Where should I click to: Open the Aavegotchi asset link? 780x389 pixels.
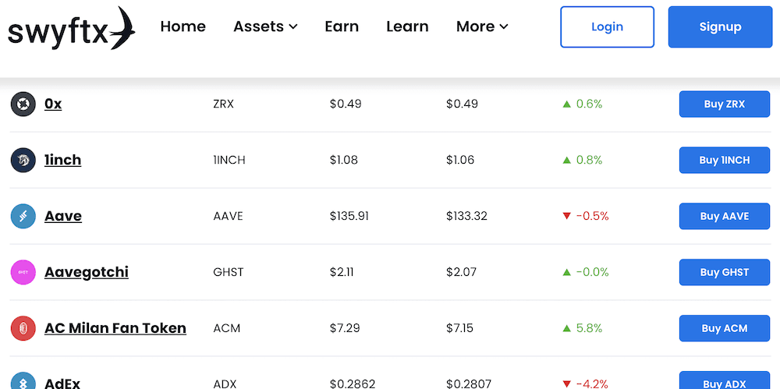(87, 272)
